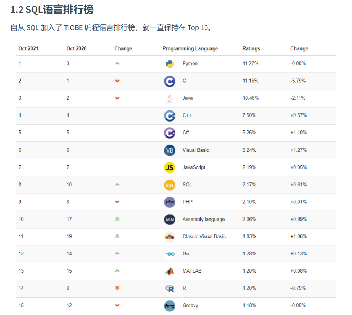Click the green up arrow in Go row

click(117, 253)
